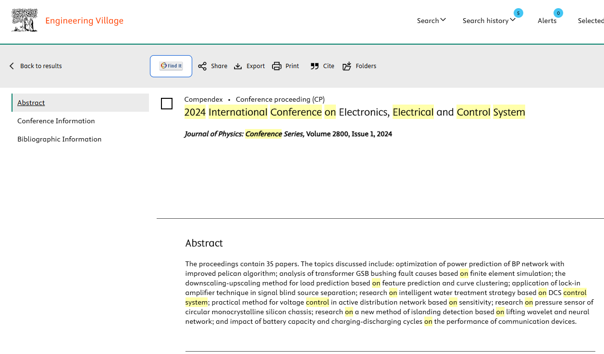Open the Engineering Village home link

click(84, 21)
